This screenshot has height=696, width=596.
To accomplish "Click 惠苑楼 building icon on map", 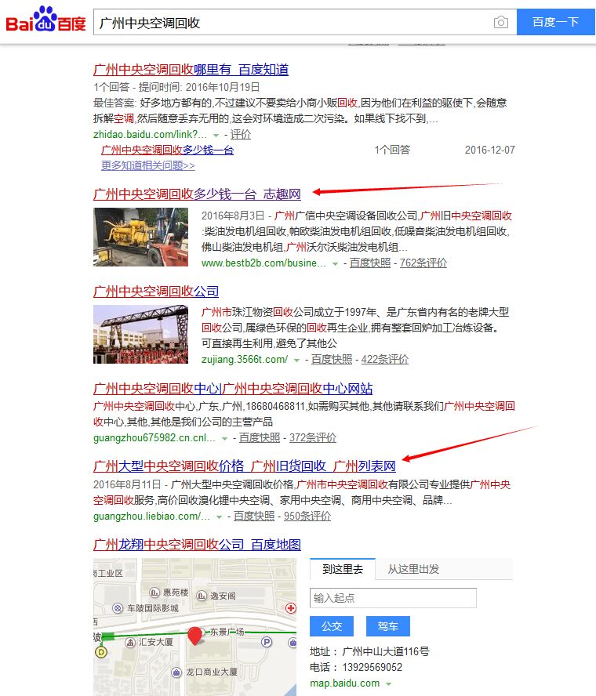I will pos(154,593).
